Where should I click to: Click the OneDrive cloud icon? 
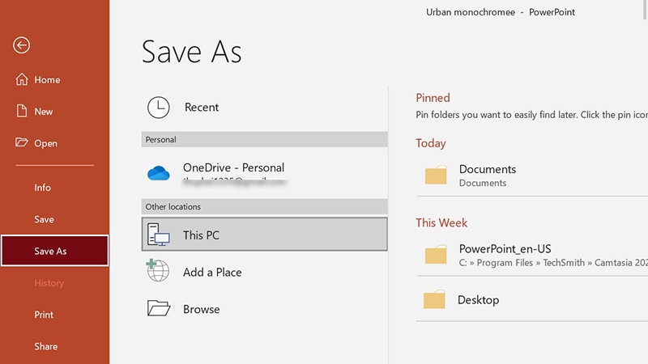[158, 173]
